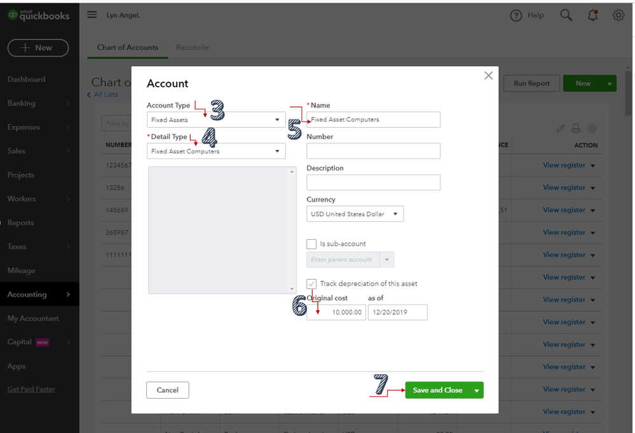Screen dimensions: 635x433
Task: Click the page vertical scrollbar
Action: tap(628, 93)
